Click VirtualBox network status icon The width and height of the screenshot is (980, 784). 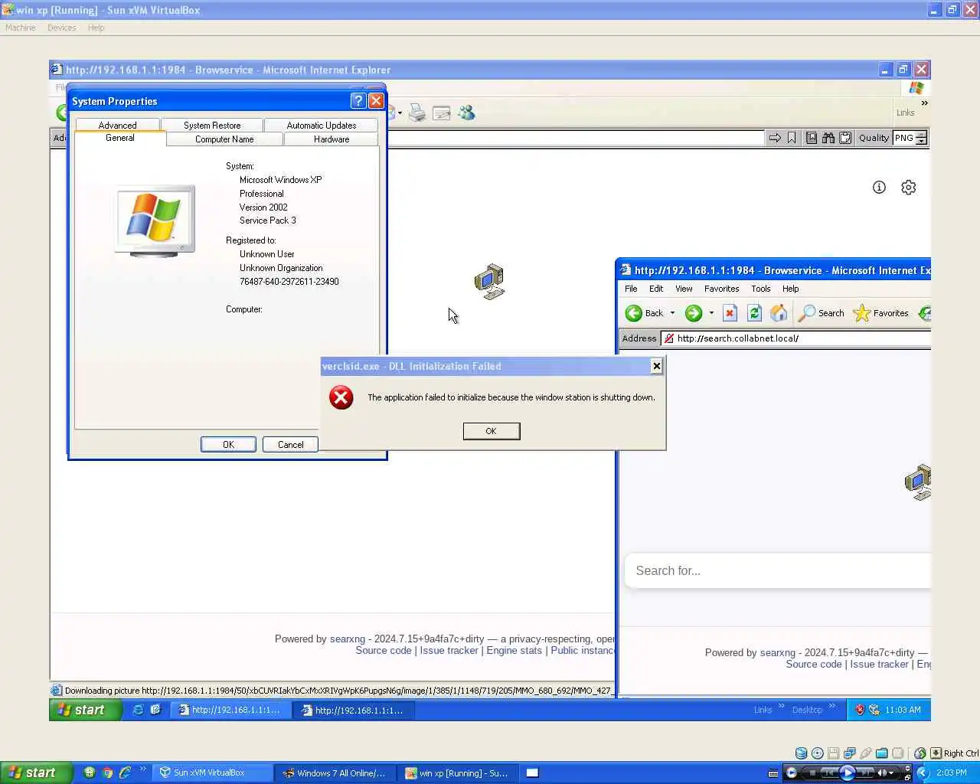pyautogui.click(x=849, y=753)
